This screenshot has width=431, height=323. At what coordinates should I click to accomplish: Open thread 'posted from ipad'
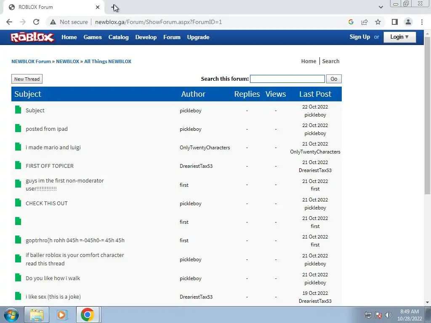click(47, 129)
